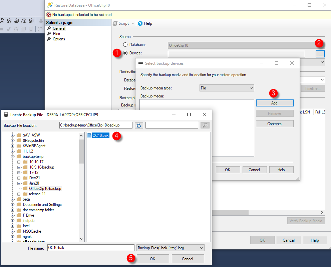Click Cancel in Restore Database window
Image resolution: width=331 pixels, height=267 pixels.
point(289,240)
